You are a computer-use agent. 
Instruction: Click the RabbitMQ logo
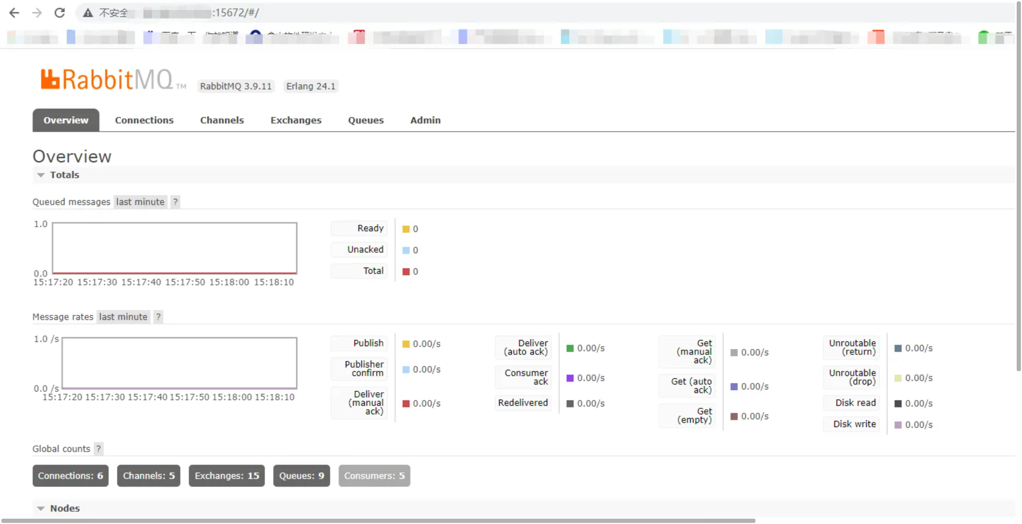(x=107, y=79)
